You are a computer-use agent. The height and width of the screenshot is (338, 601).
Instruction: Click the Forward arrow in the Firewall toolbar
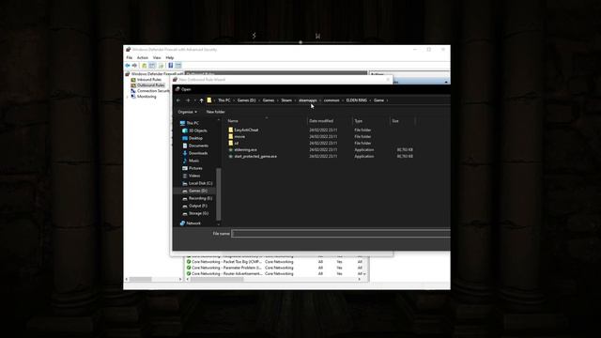click(134, 66)
